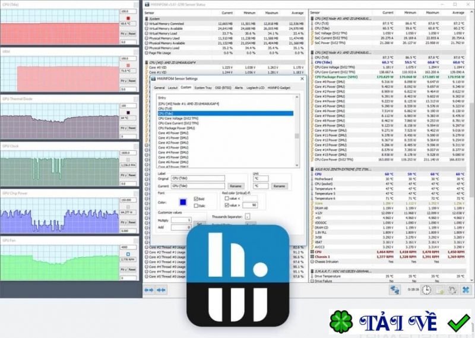Viewport: 475px width, 338px height.
Task: Click the clock icon in bottom toolbar
Action: coord(426,290)
